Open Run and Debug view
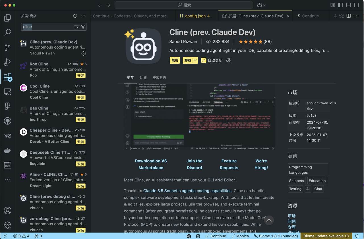The image size is (364, 239). coord(8,62)
